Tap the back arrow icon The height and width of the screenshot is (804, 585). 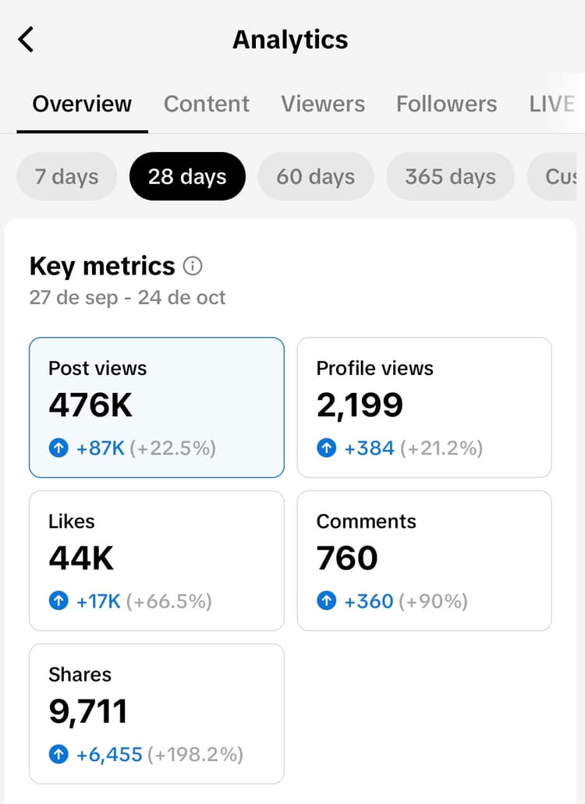coord(26,40)
